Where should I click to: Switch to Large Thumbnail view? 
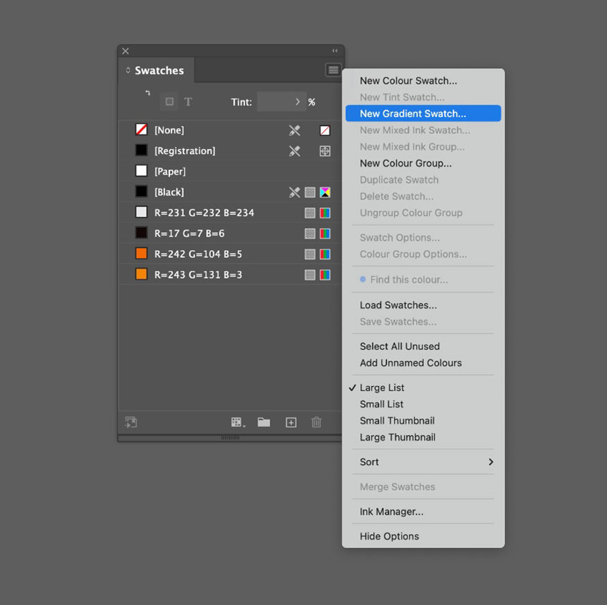[423, 437]
